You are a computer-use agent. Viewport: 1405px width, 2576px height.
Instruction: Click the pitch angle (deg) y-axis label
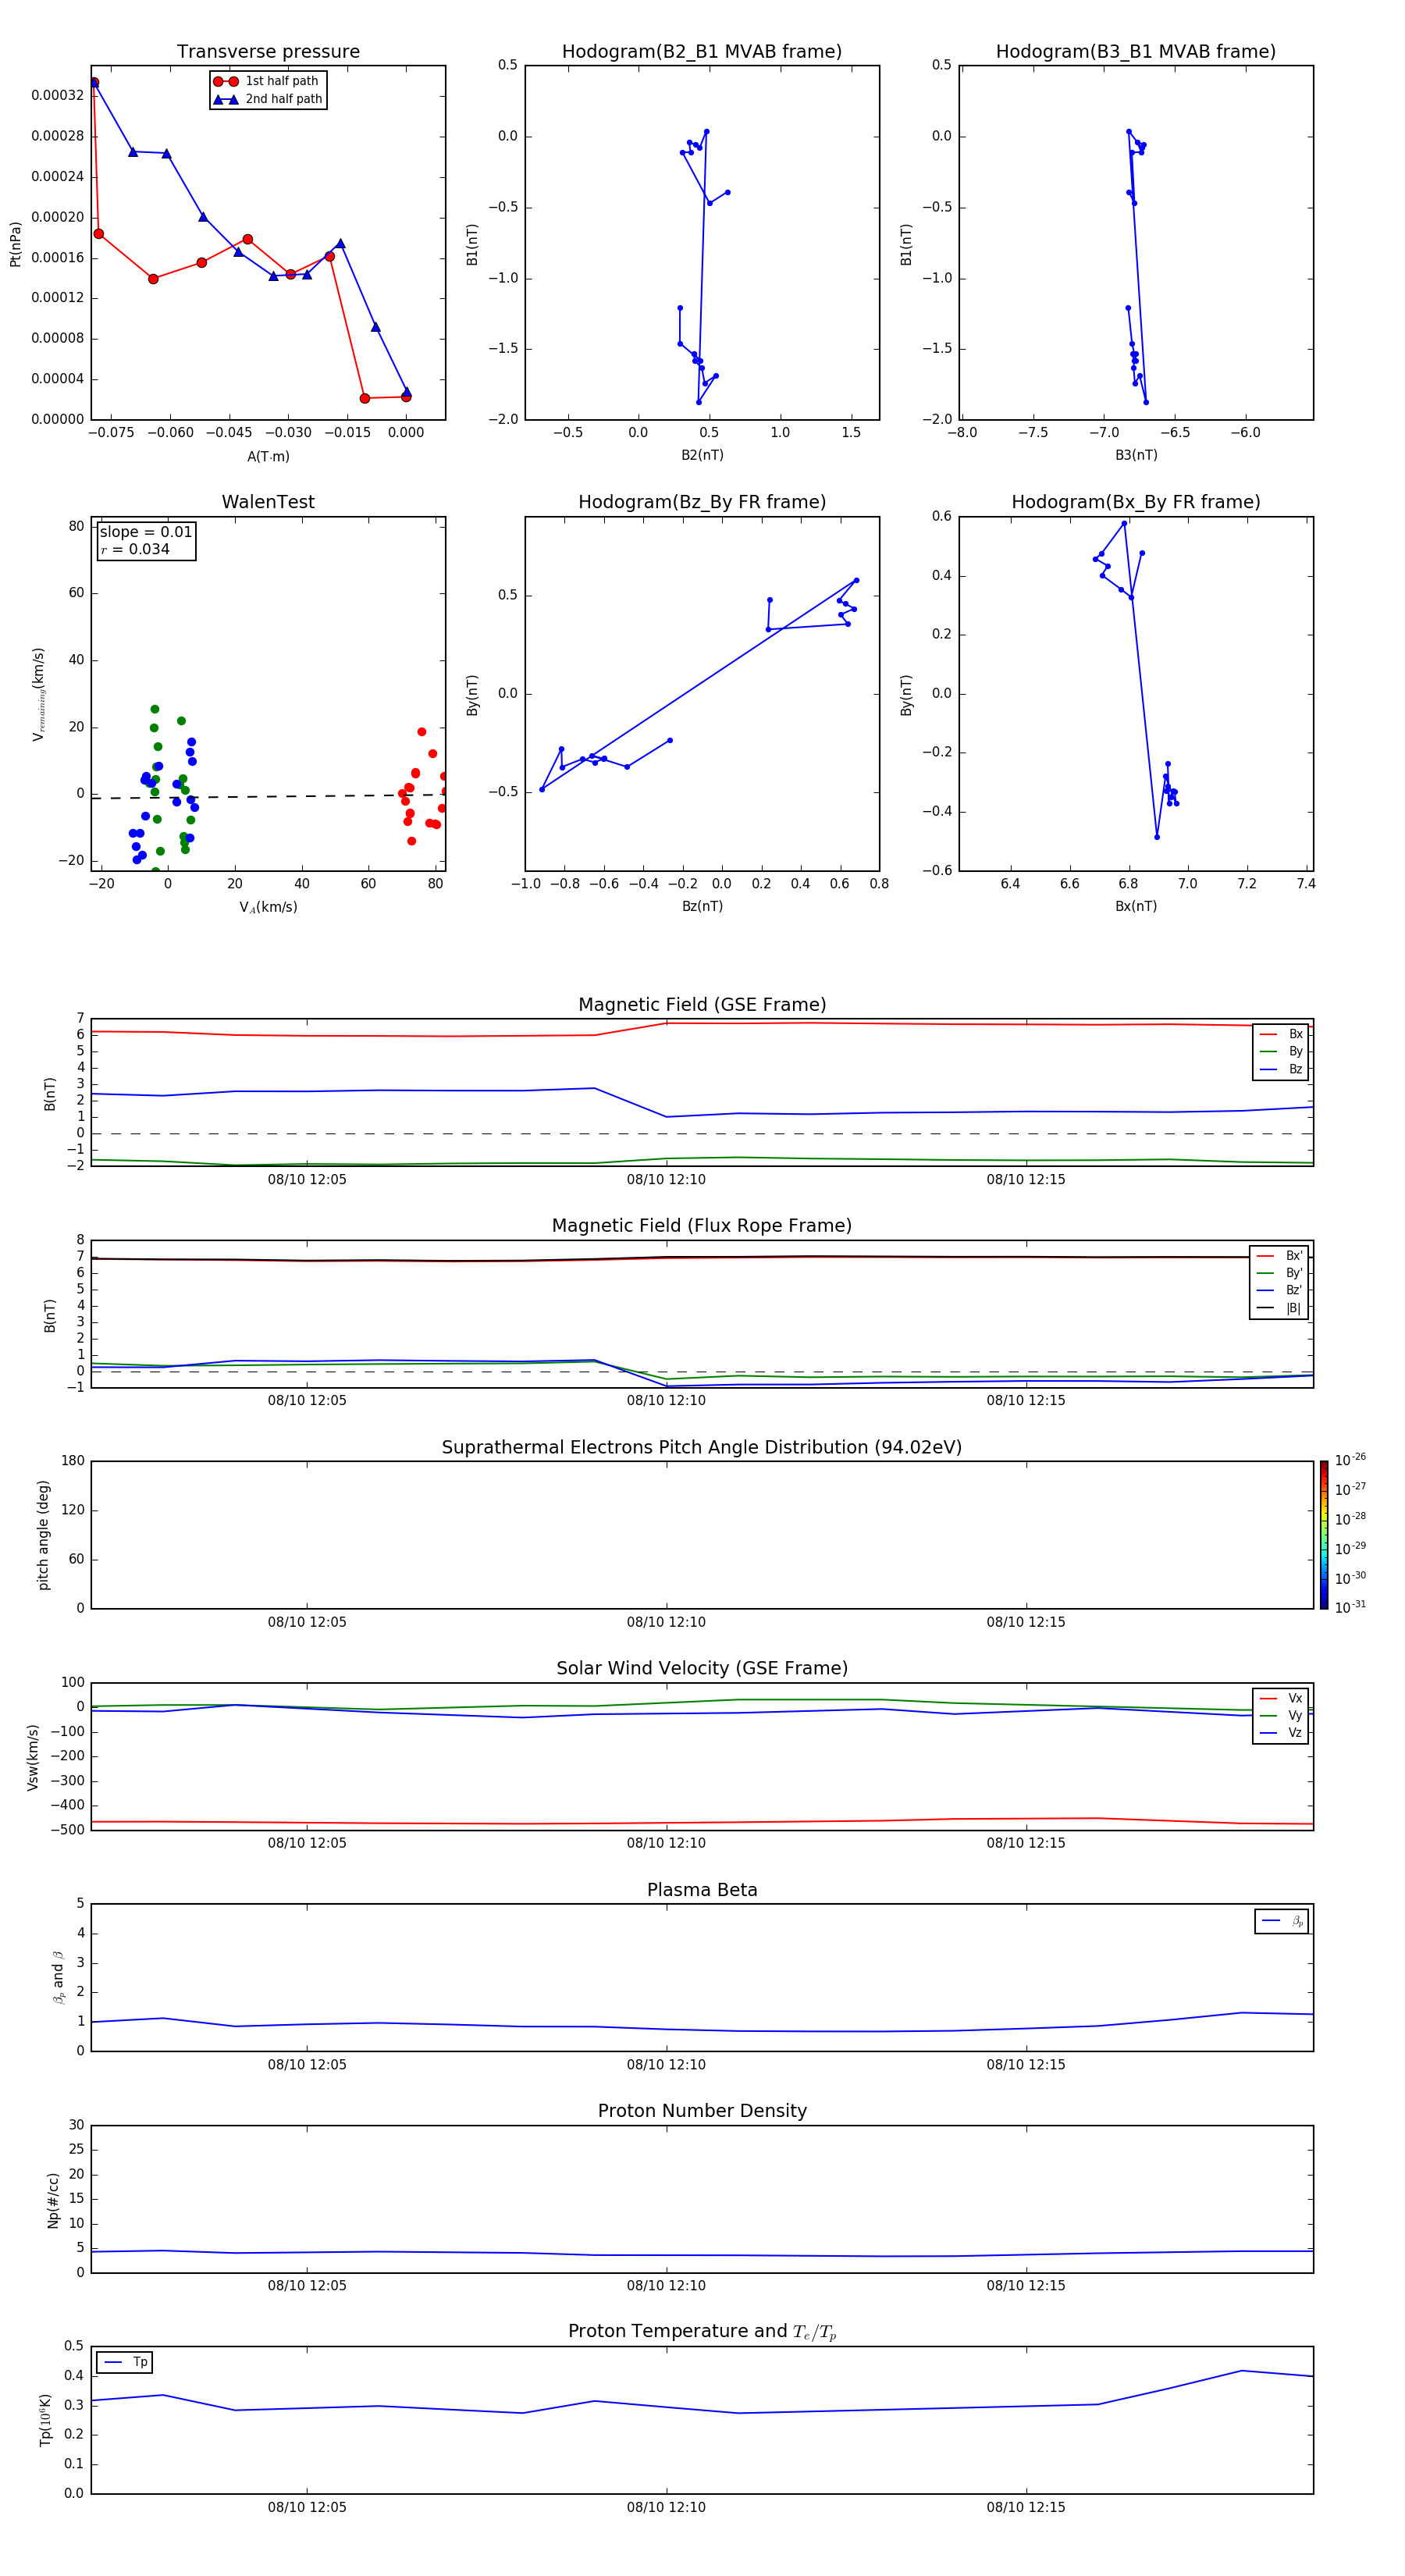tap(43, 1535)
